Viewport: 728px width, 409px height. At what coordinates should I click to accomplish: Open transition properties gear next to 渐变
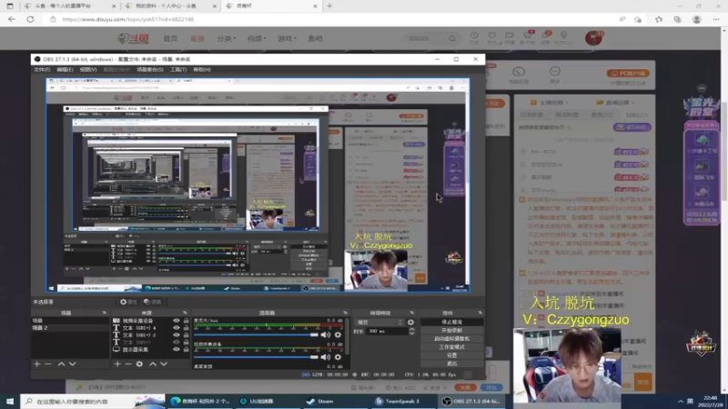410,322
